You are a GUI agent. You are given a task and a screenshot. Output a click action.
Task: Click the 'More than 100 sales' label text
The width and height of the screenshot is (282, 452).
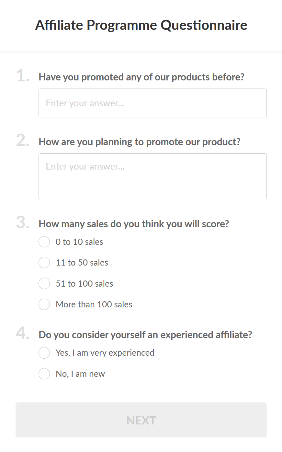point(94,304)
